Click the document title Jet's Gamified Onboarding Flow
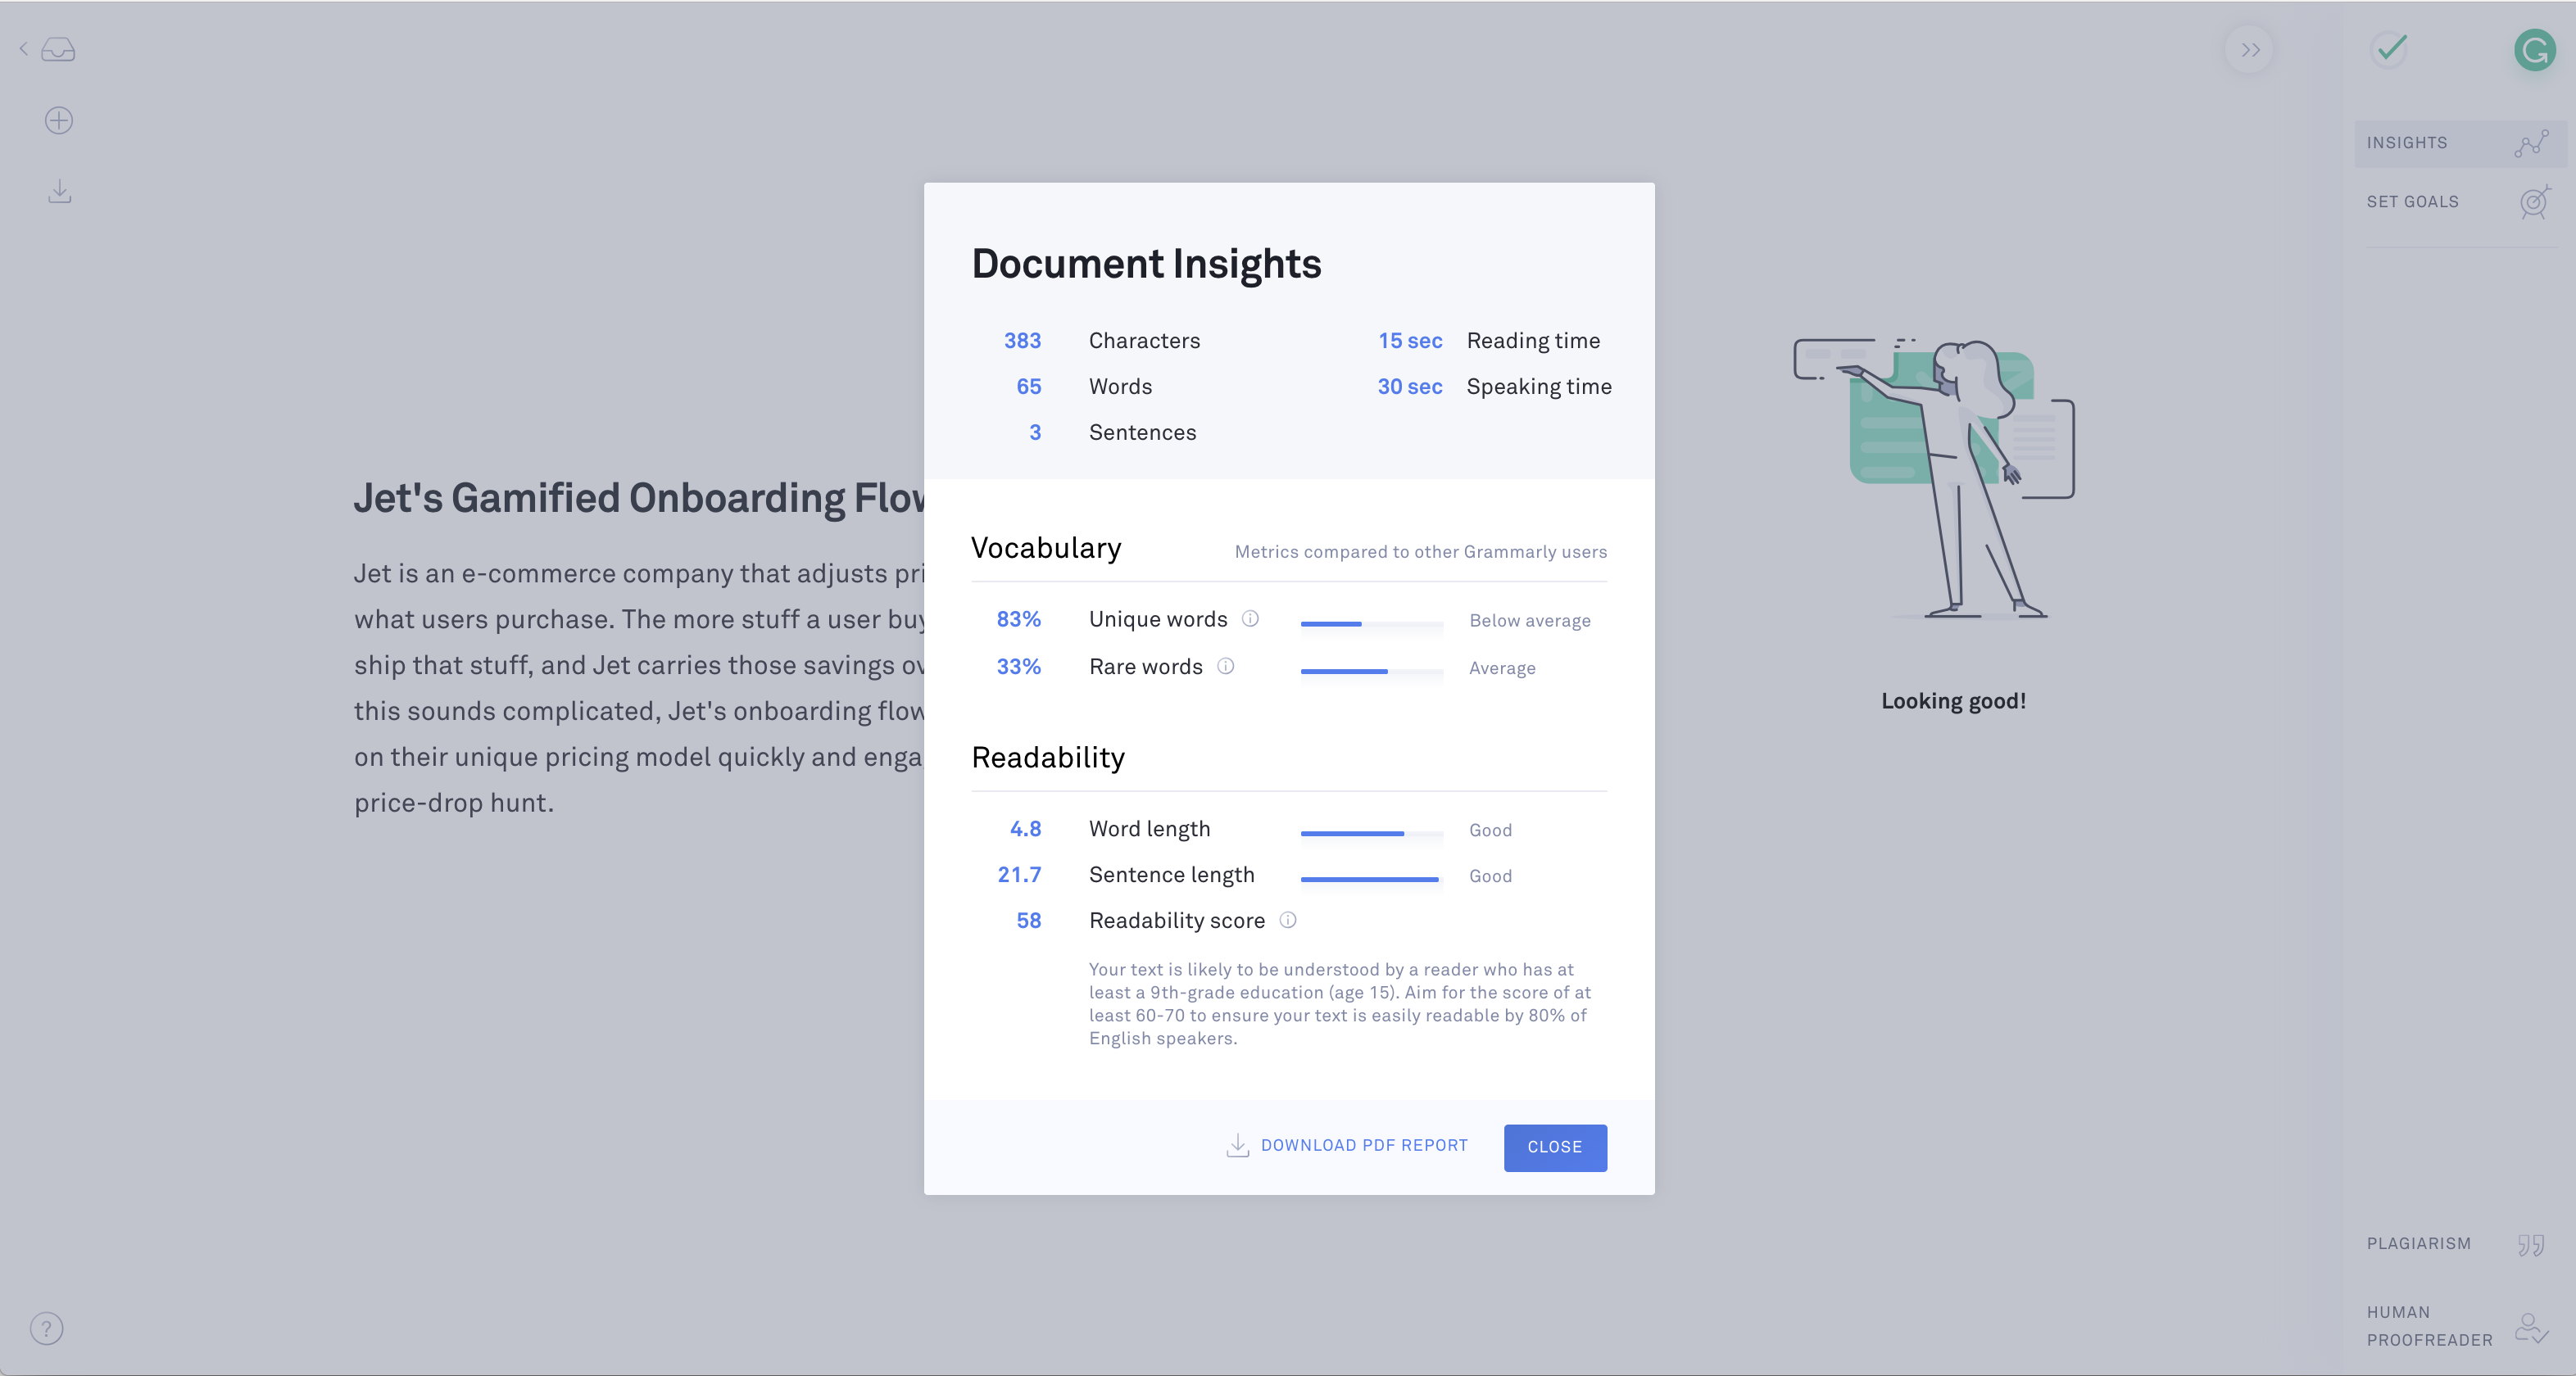This screenshot has width=2576, height=1376. 639,498
